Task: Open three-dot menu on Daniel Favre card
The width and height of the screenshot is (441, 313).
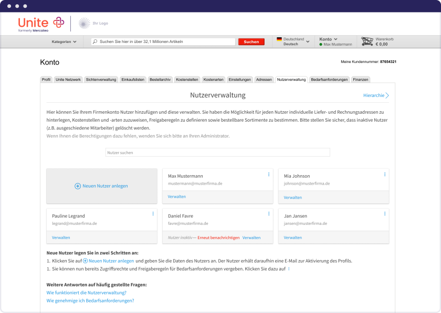Action: tap(269, 214)
